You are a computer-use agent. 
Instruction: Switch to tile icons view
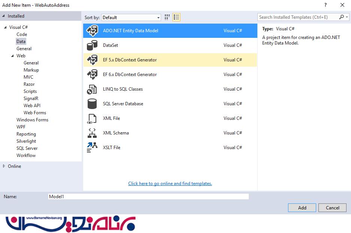167,17
